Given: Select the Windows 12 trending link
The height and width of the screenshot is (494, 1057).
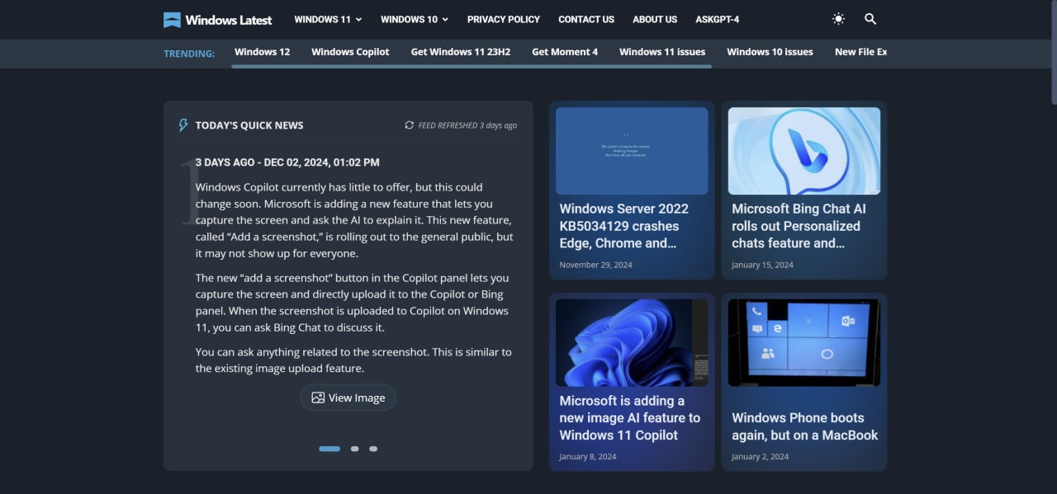Looking at the screenshot, I should tap(262, 52).
